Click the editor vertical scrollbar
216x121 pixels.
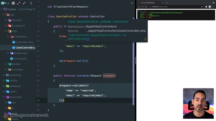coord(133,62)
